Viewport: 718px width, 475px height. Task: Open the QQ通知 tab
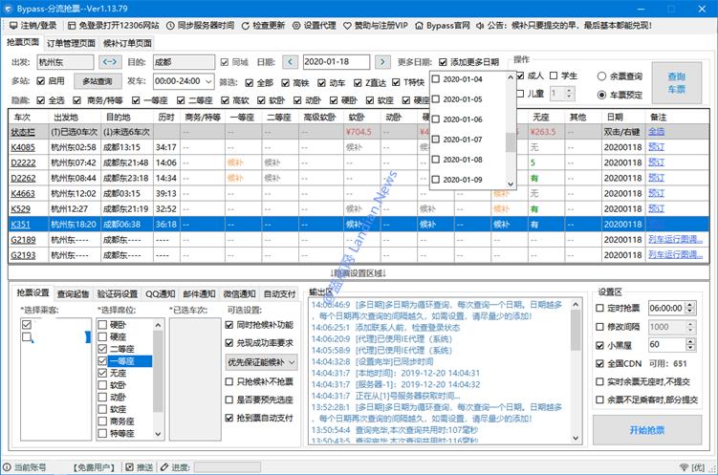point(161,293)
